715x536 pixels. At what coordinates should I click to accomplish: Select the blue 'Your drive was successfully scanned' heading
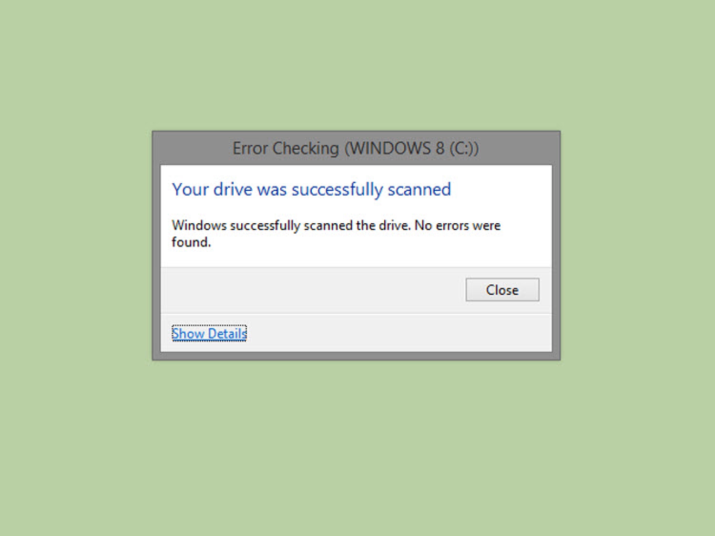tap(311, 190)
